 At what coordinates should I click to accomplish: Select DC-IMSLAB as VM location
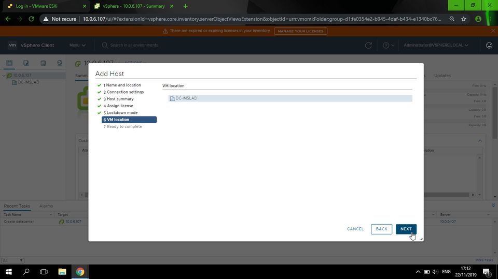(290, 98)
